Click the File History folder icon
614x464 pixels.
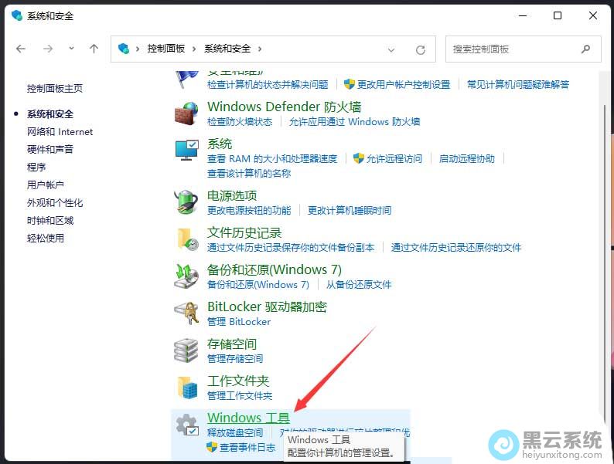[188, 239]
